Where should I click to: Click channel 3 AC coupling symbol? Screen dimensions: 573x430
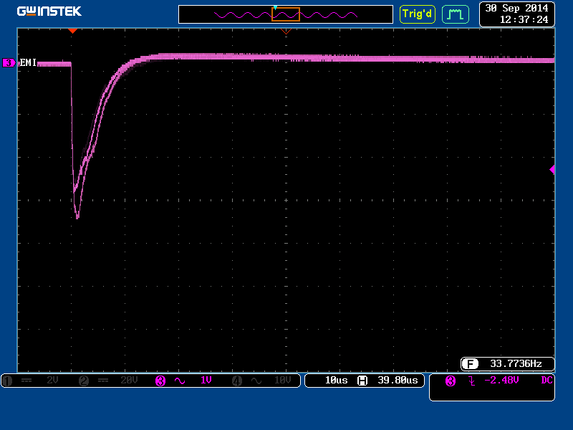click(180, 381)
